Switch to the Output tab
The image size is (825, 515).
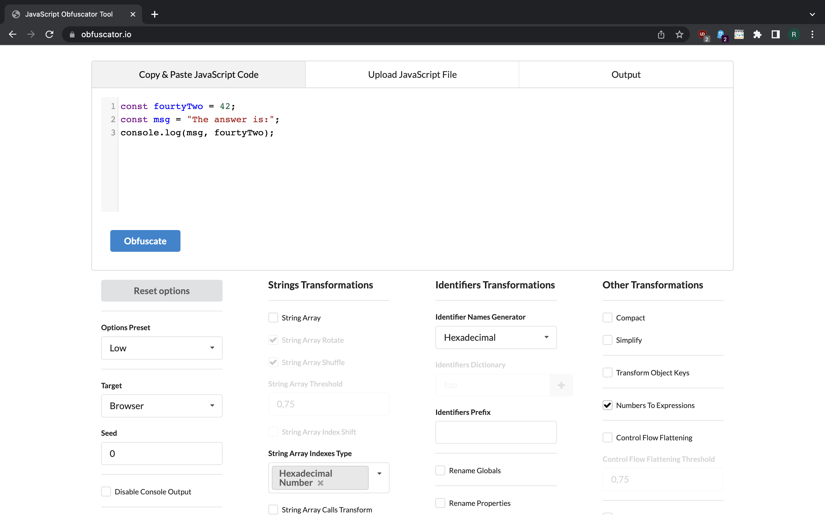point(626,75)
